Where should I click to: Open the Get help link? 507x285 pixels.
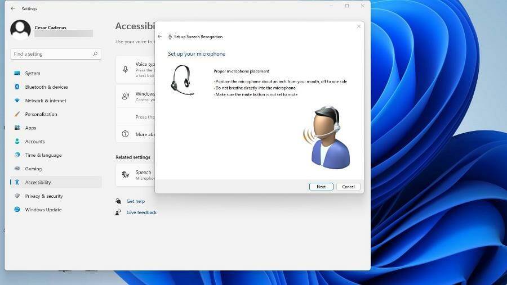pyautogui.click(x=135, y=201)
